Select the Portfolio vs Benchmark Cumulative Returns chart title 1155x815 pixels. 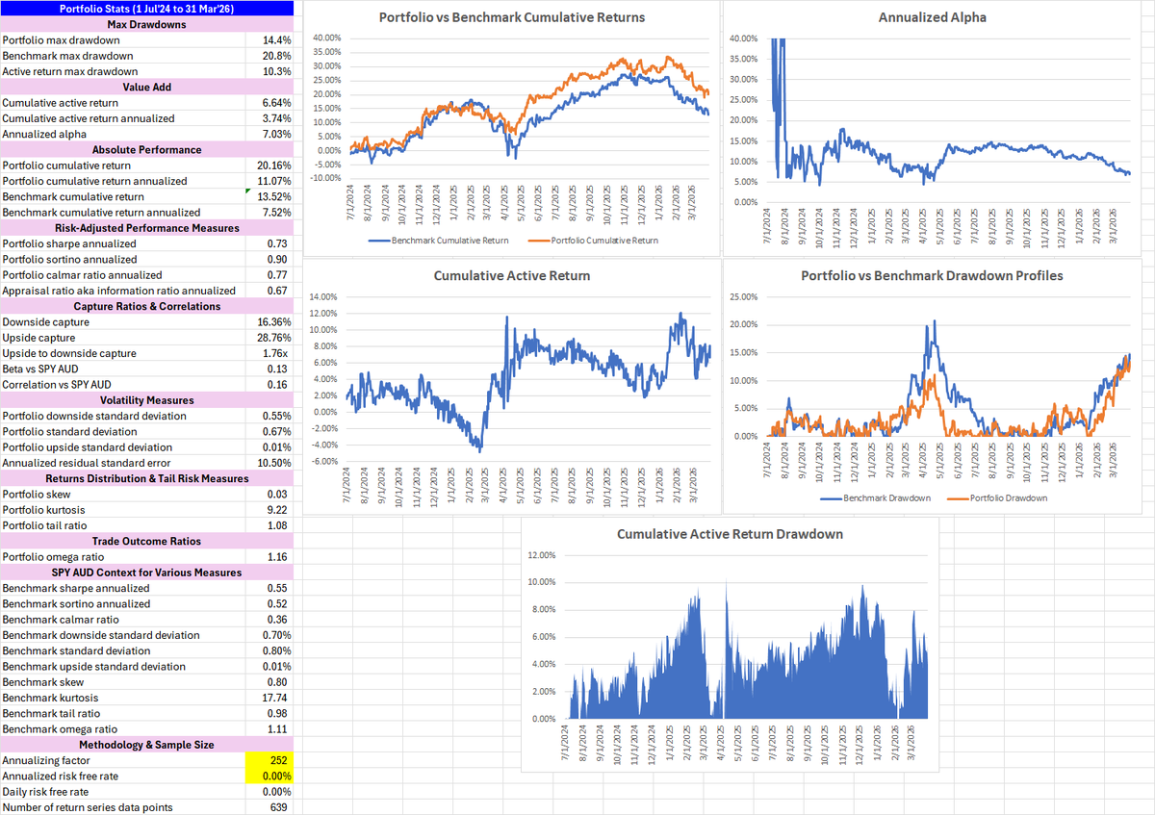(x=511, y=17)
